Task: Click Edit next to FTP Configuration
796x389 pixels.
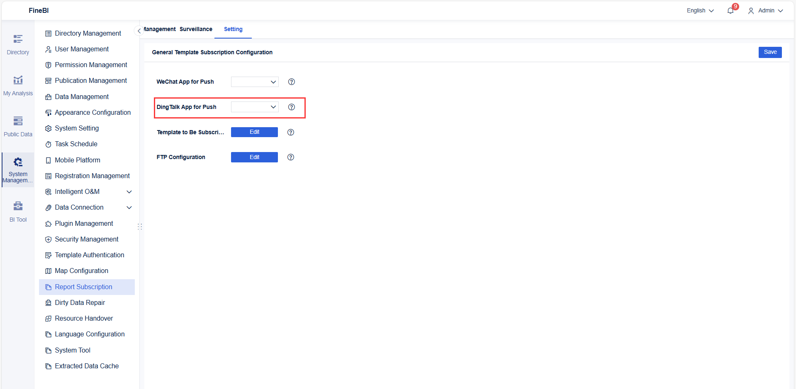Action: (x=254, y=157)
